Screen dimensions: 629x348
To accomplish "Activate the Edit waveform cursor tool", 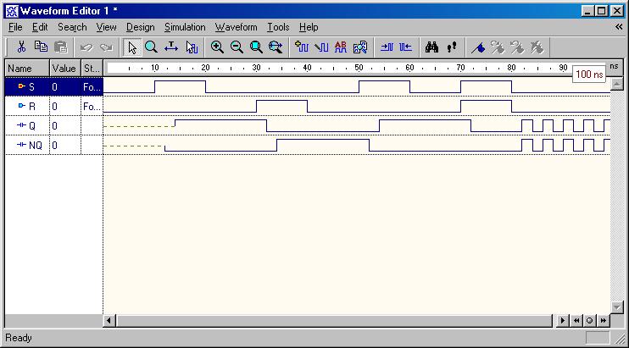I will click(192, 47).
